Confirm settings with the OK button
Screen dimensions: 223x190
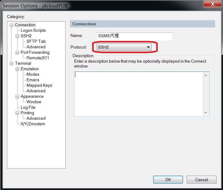(168, 180)
